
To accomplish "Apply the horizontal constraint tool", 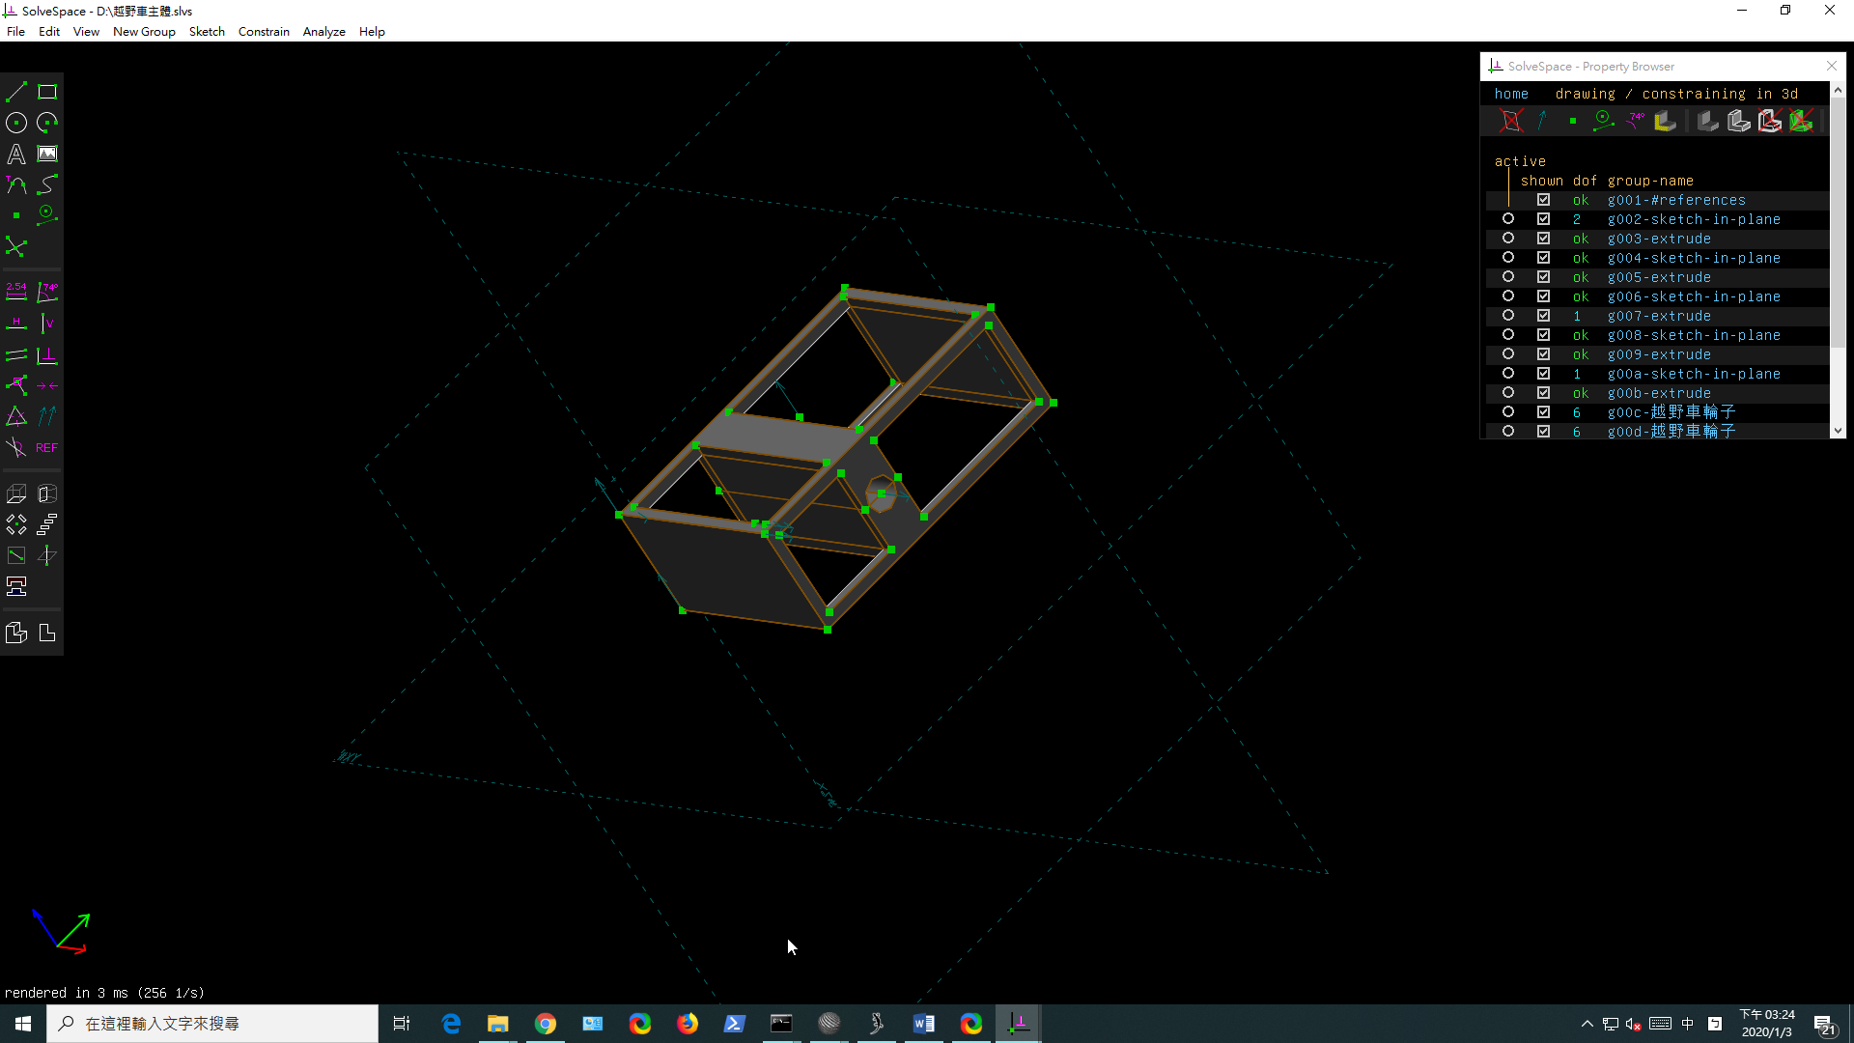I will pyautogui.click(x=16, y=324).
